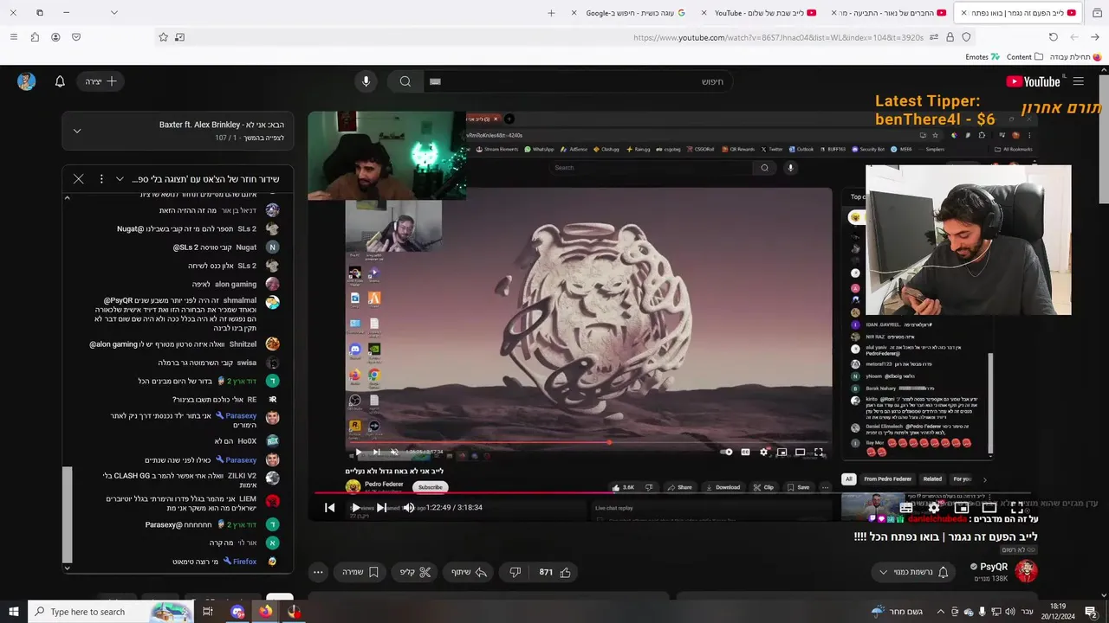1109x623 pixels.
Task: Click the Windows taskbar search box
Action: click(111, 612)
